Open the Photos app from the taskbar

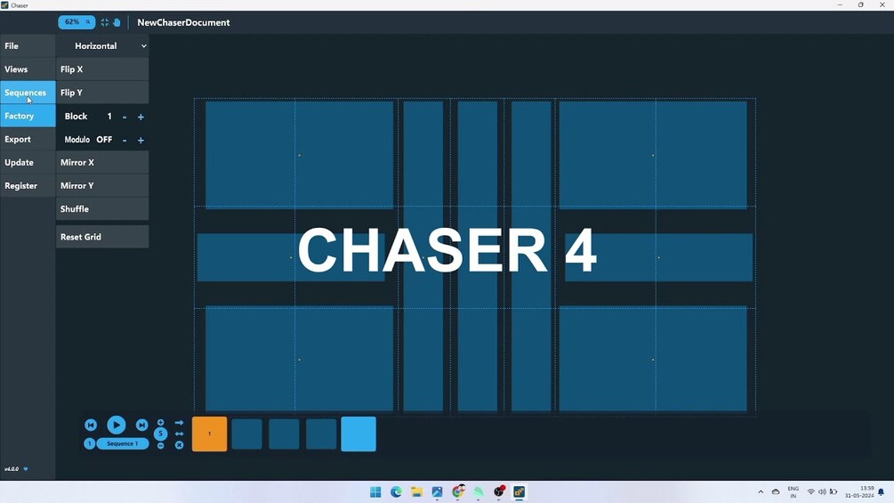pyautogui.click(x=438, y=492)
